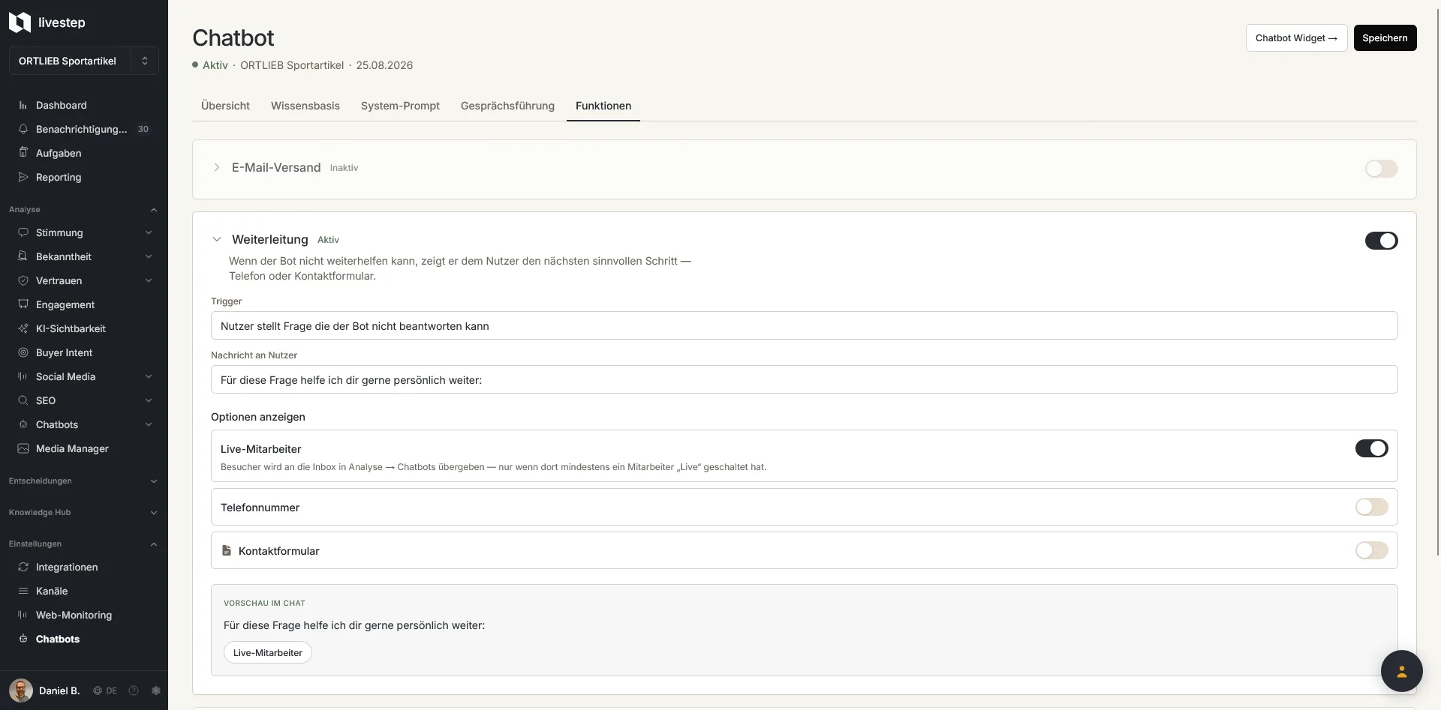The width and height of the screenshot is (1441, 710).
Task: Open Integrationen sync icon in settings
Action: tap(23, 567)
